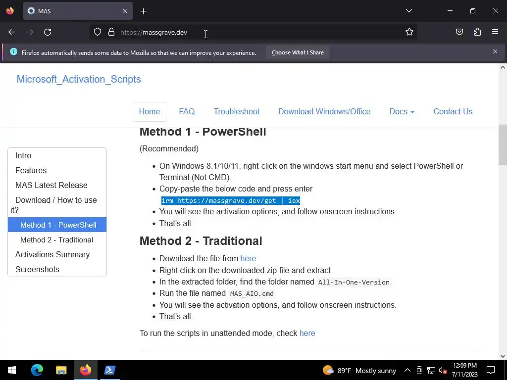This screenshot has height=380, width=507.
Task: Click the Method 2 - Traditional heading
Action: click(x=201, y=241)
